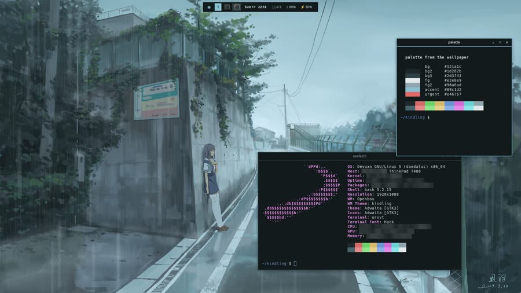
Task: Click the hex value #e2e8e9
Action: tap(453, 80)
